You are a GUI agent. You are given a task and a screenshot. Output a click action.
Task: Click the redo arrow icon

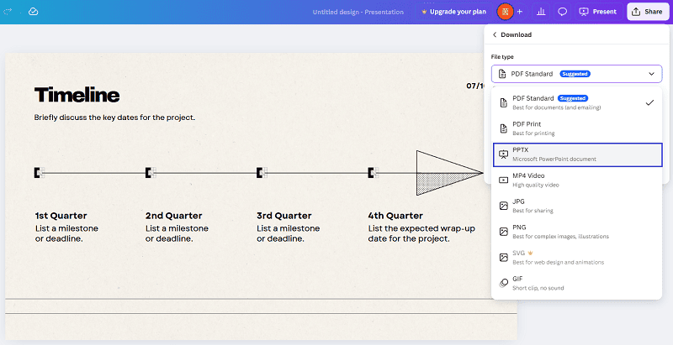pos(8,12)
